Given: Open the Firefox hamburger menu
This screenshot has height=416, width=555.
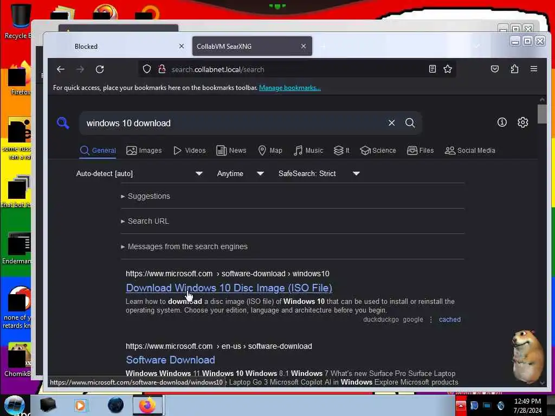Looking at the screenshot, I should tap(534, 69).
